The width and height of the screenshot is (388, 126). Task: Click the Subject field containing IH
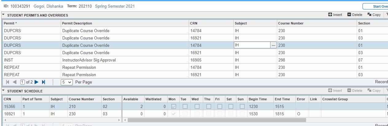(x=252, y=45)
